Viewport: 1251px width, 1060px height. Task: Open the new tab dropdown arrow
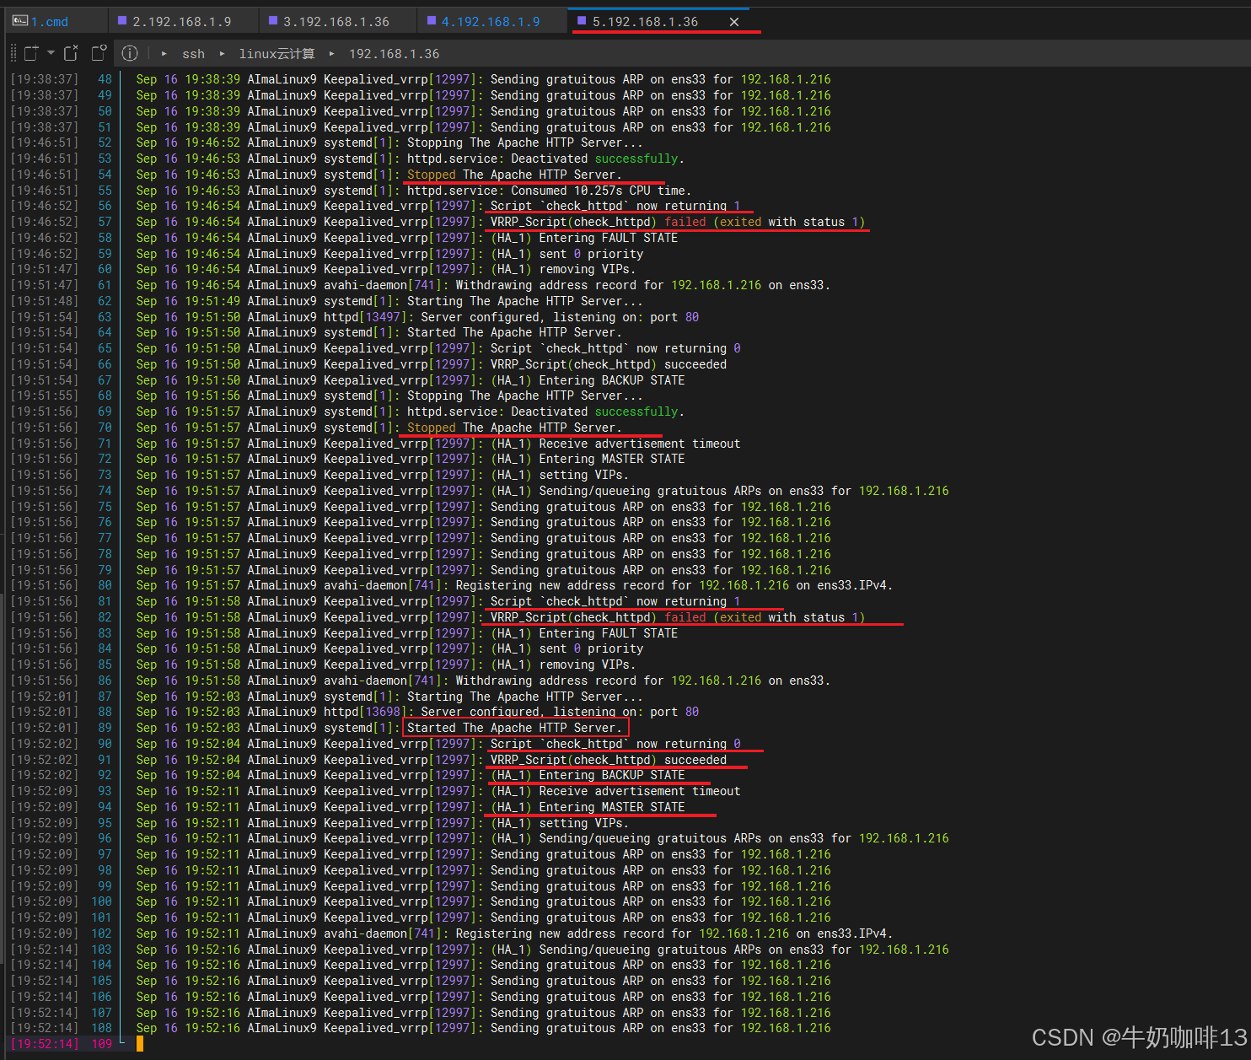point(51,53)
